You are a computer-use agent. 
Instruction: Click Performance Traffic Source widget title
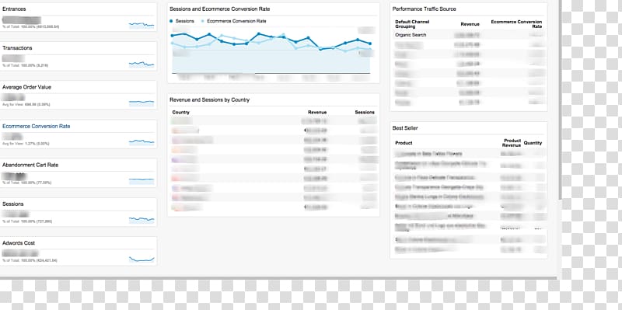[424, 9]
